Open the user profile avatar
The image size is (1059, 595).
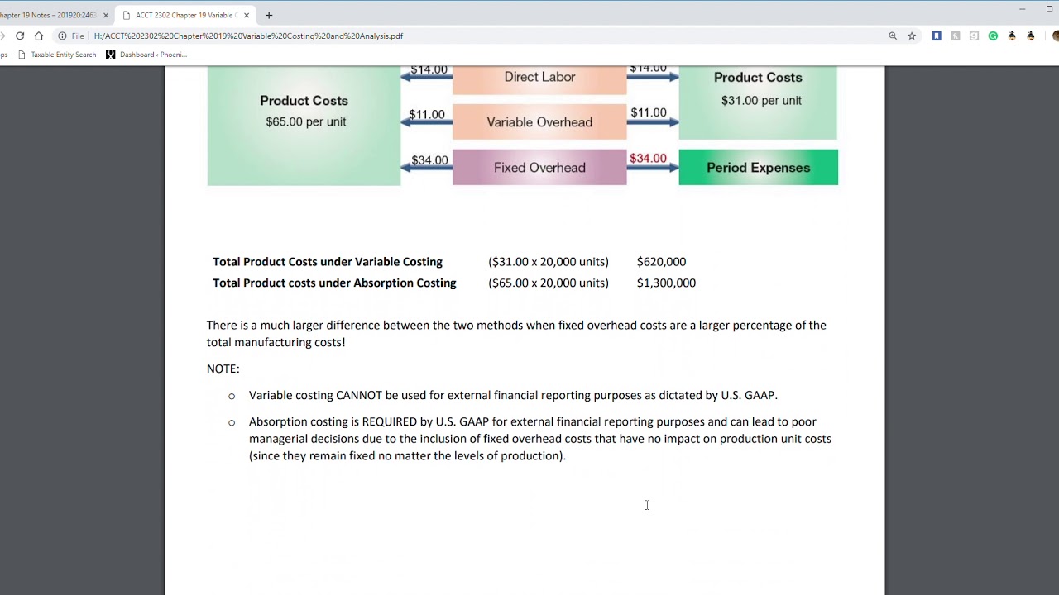[1056, 36]
